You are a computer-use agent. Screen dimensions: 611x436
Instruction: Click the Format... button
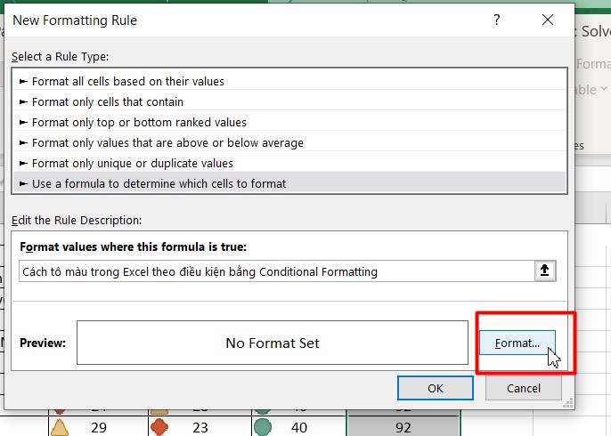(517, 343)
